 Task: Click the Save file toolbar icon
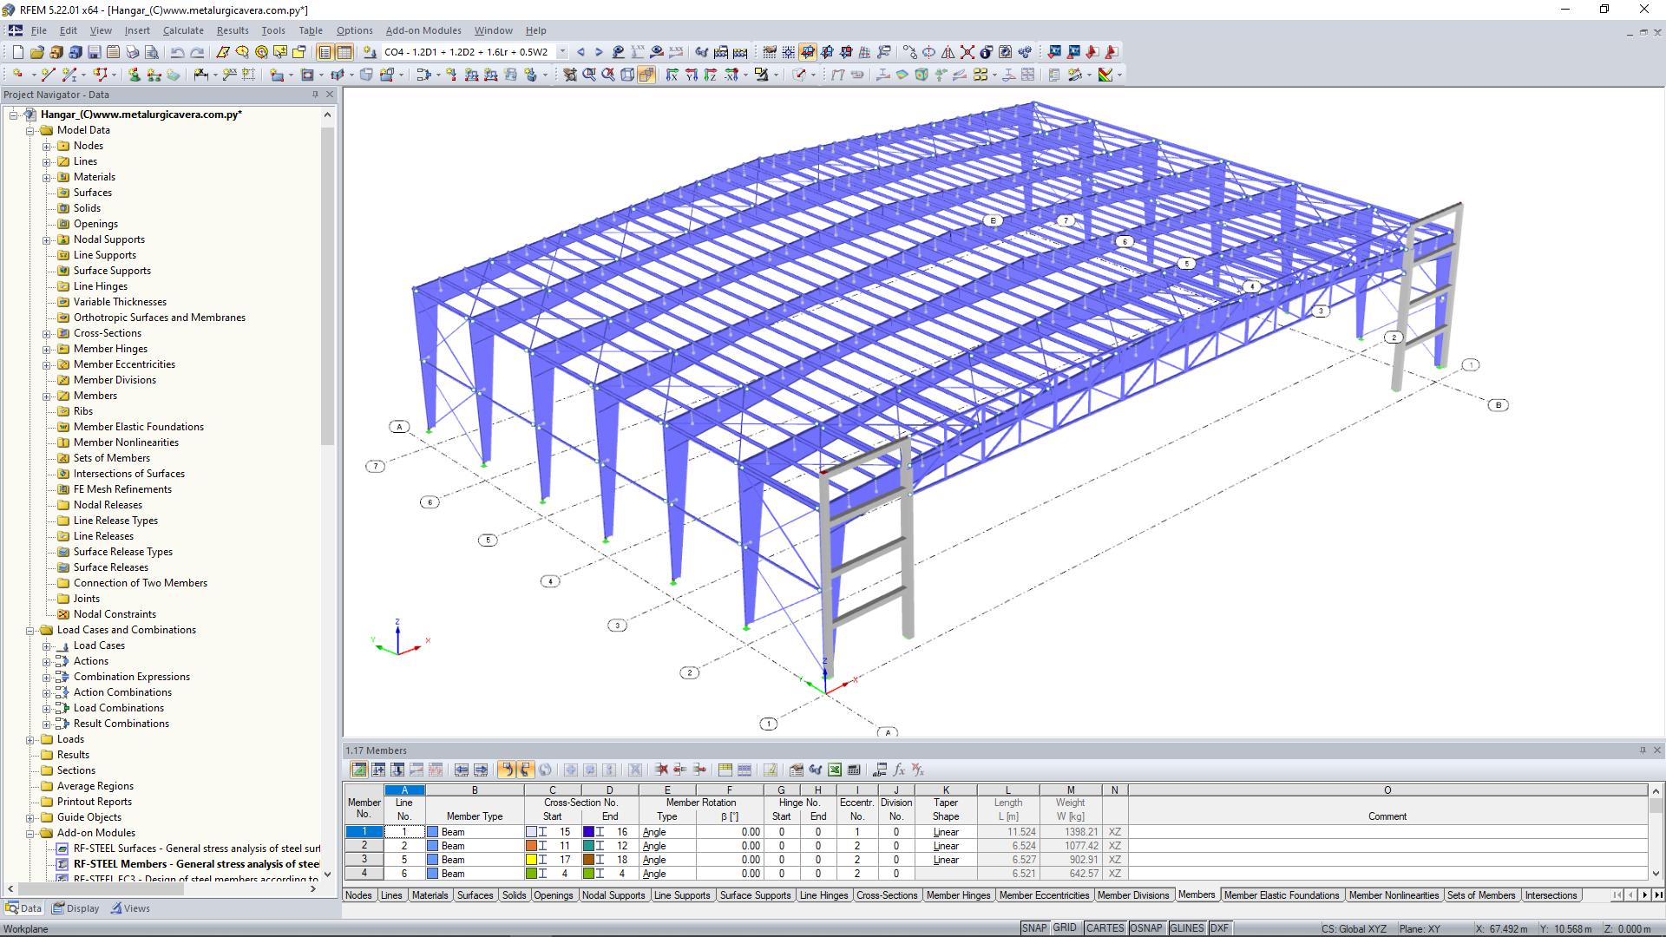pos(94,52)
